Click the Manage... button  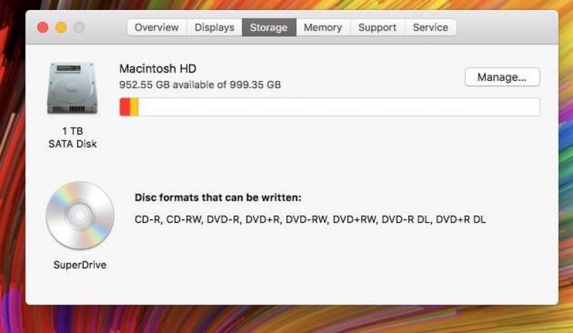point(502,77)
